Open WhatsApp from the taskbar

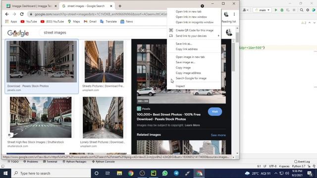[x=165, y=173]
